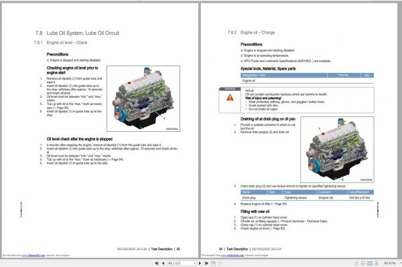The height and width of the screenshot is (267, 402).
Task: Click the Engine oil row in spare parts table
Action: click(x=307, y=81)
